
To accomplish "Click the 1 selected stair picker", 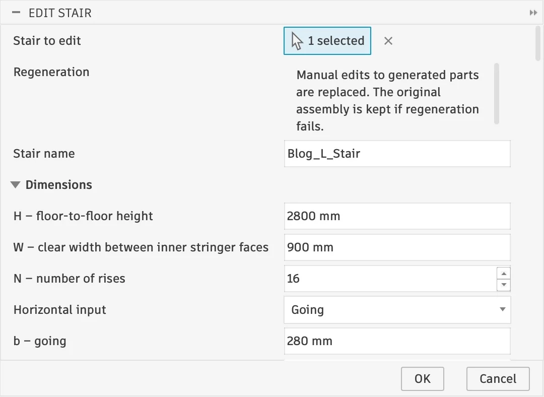I will coord(327,41).
